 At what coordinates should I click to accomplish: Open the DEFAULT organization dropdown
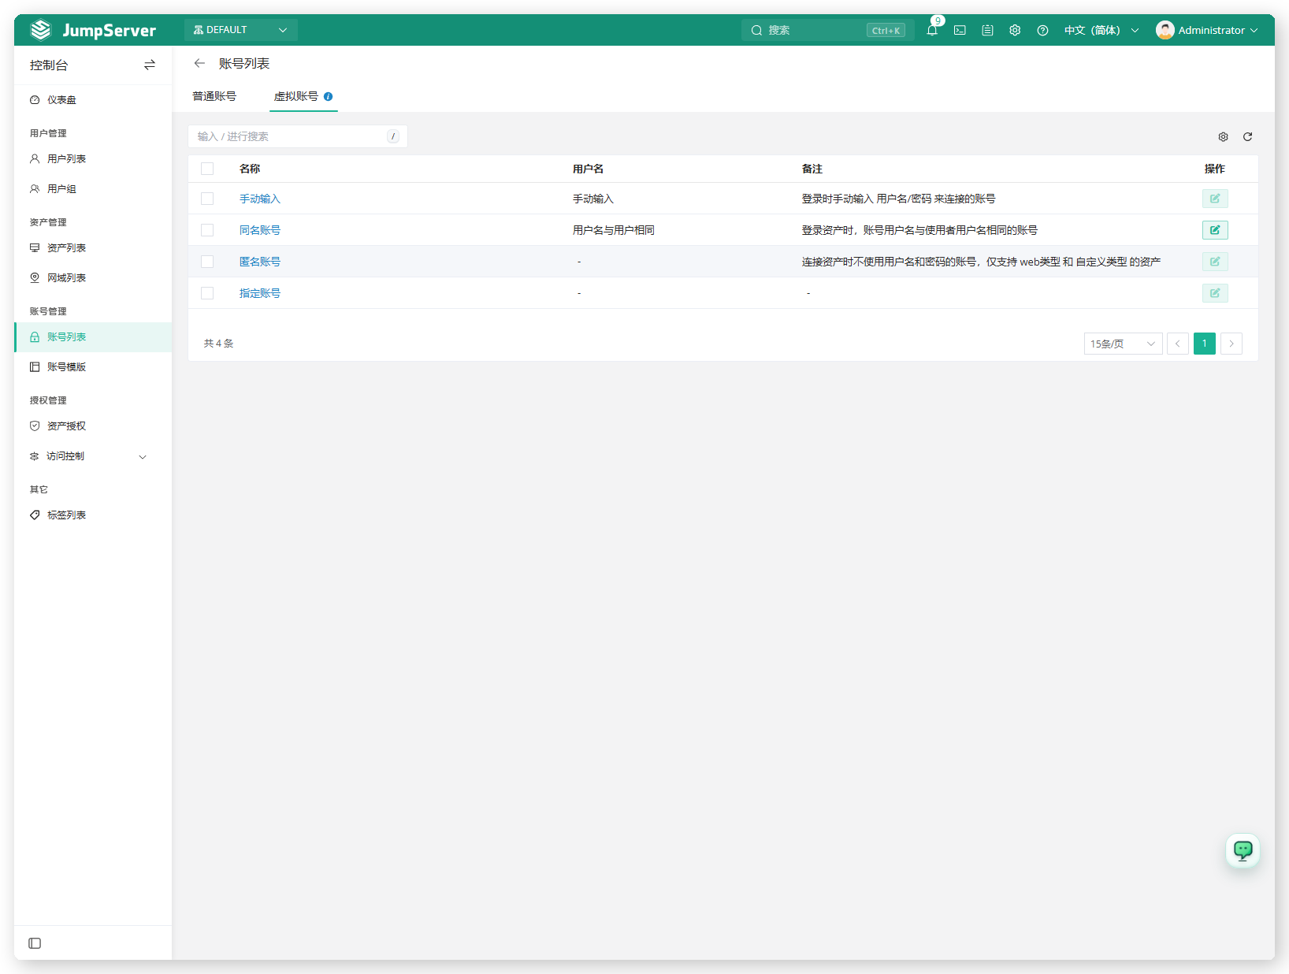240,30
